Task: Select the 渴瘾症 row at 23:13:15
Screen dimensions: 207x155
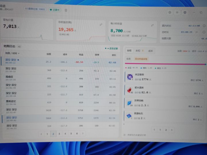Action: point(60,78)
